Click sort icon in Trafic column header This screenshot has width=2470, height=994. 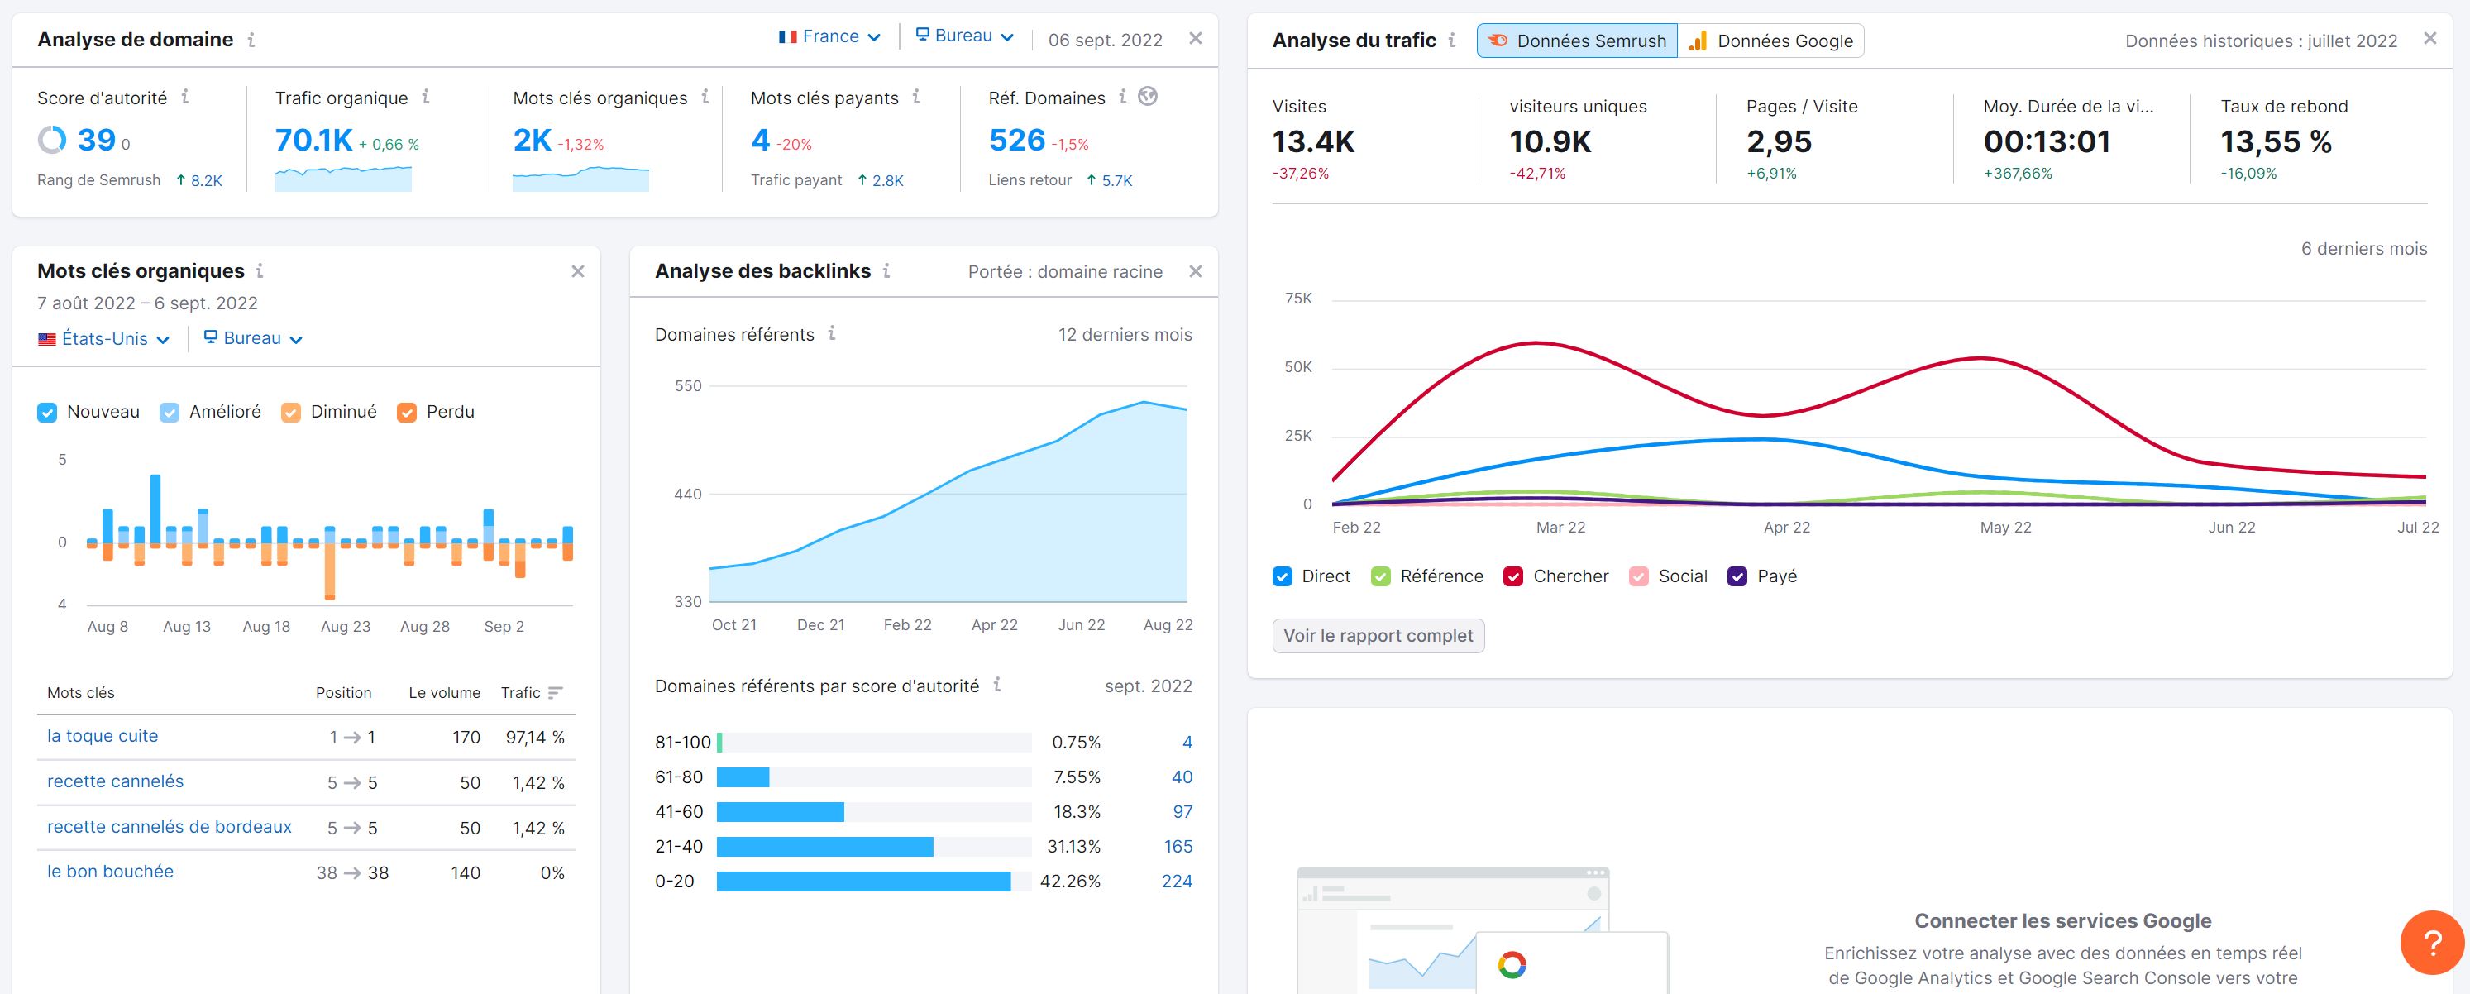click(x=555, y=692)
